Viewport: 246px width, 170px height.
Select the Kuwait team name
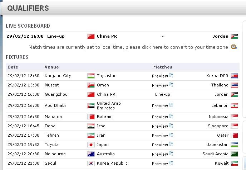pos(222,163)
